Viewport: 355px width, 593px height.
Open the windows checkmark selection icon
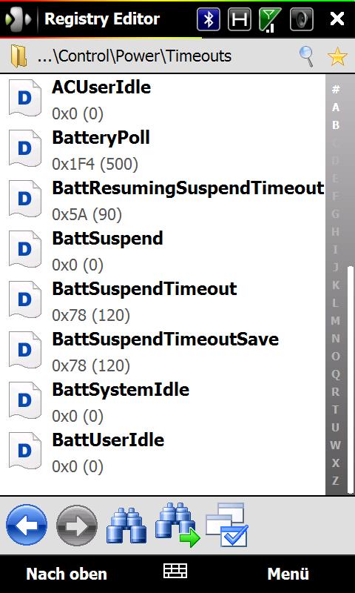(227, 525)
